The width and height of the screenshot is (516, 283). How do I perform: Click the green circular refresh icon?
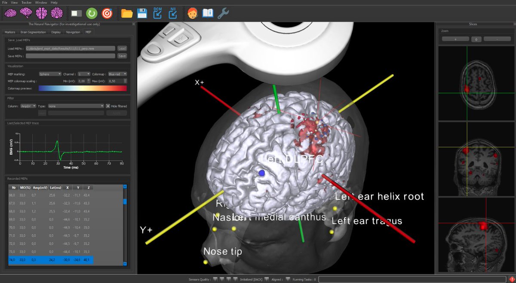[x=92, y=14]
